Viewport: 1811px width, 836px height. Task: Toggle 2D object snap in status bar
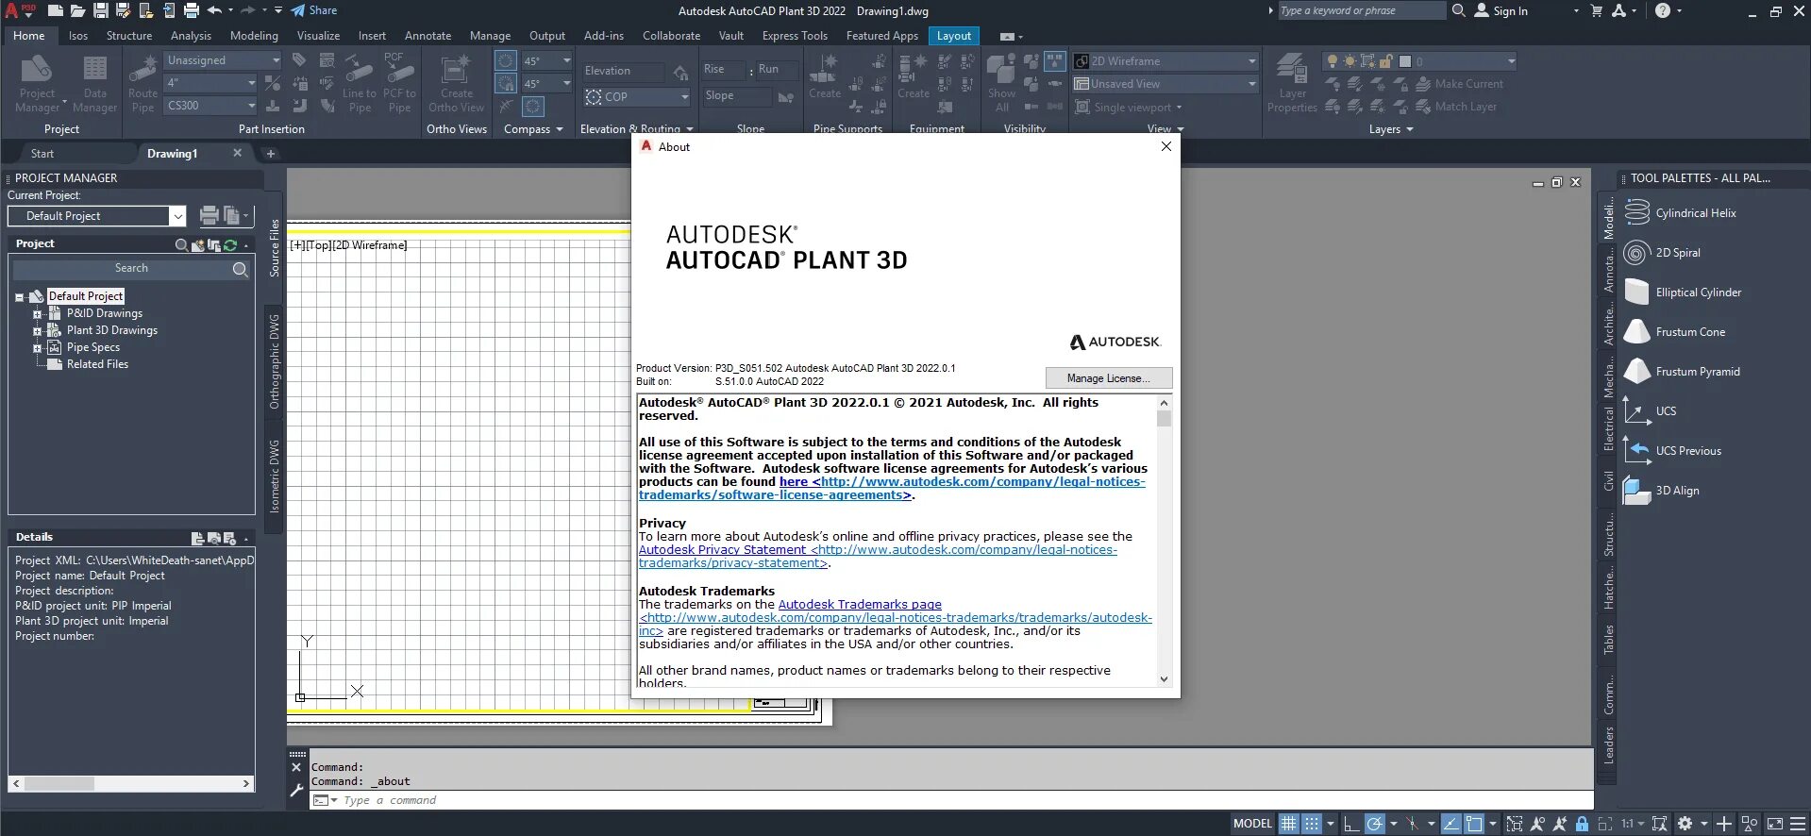point(1474,824)
